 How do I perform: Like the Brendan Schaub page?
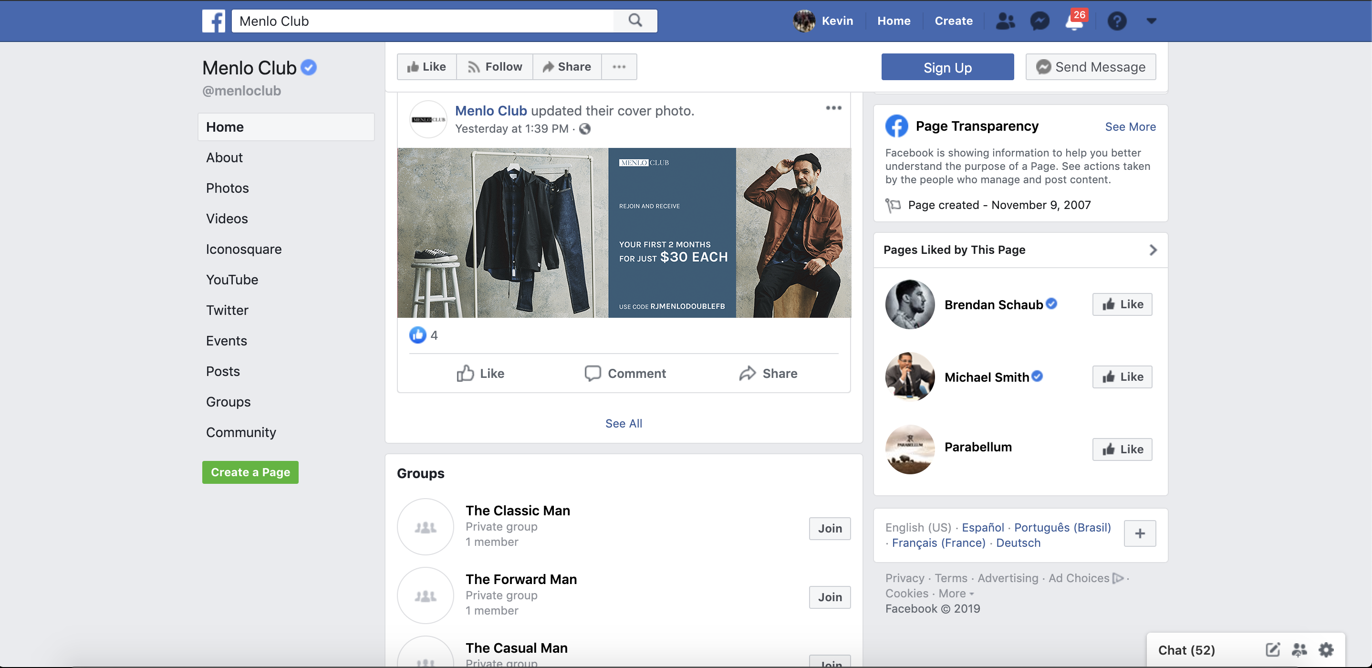tap(1122, 304)
